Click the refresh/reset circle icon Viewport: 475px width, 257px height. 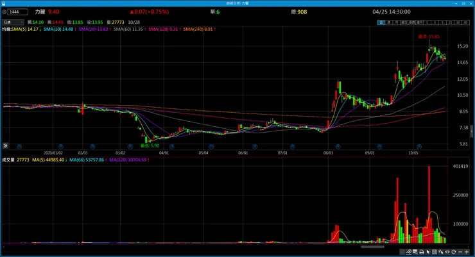point(453,252)
